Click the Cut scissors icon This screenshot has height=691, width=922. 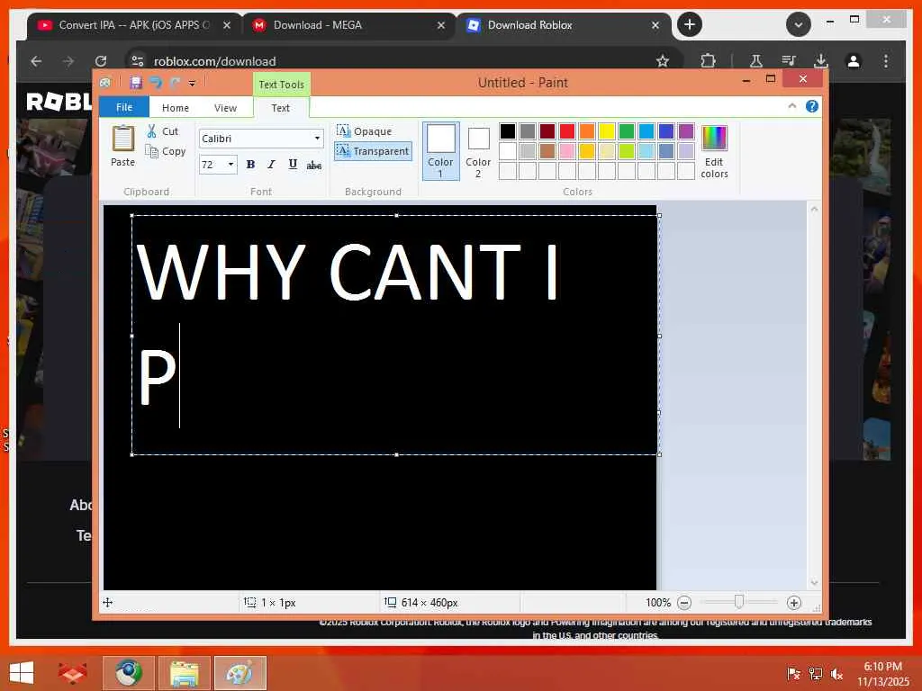coord(151,131)
